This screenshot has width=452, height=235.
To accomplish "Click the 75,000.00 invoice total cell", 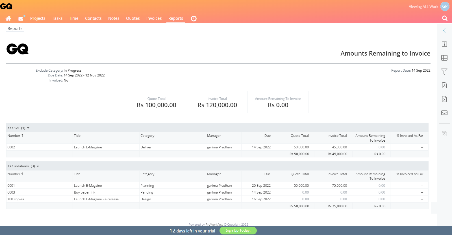I will pos(340,186).
